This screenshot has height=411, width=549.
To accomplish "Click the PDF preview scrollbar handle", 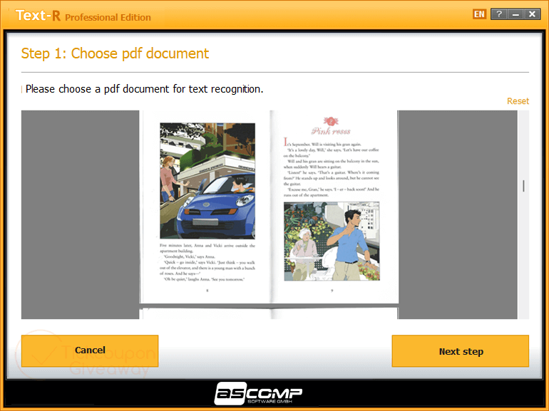I will click(x=523, y=186).
